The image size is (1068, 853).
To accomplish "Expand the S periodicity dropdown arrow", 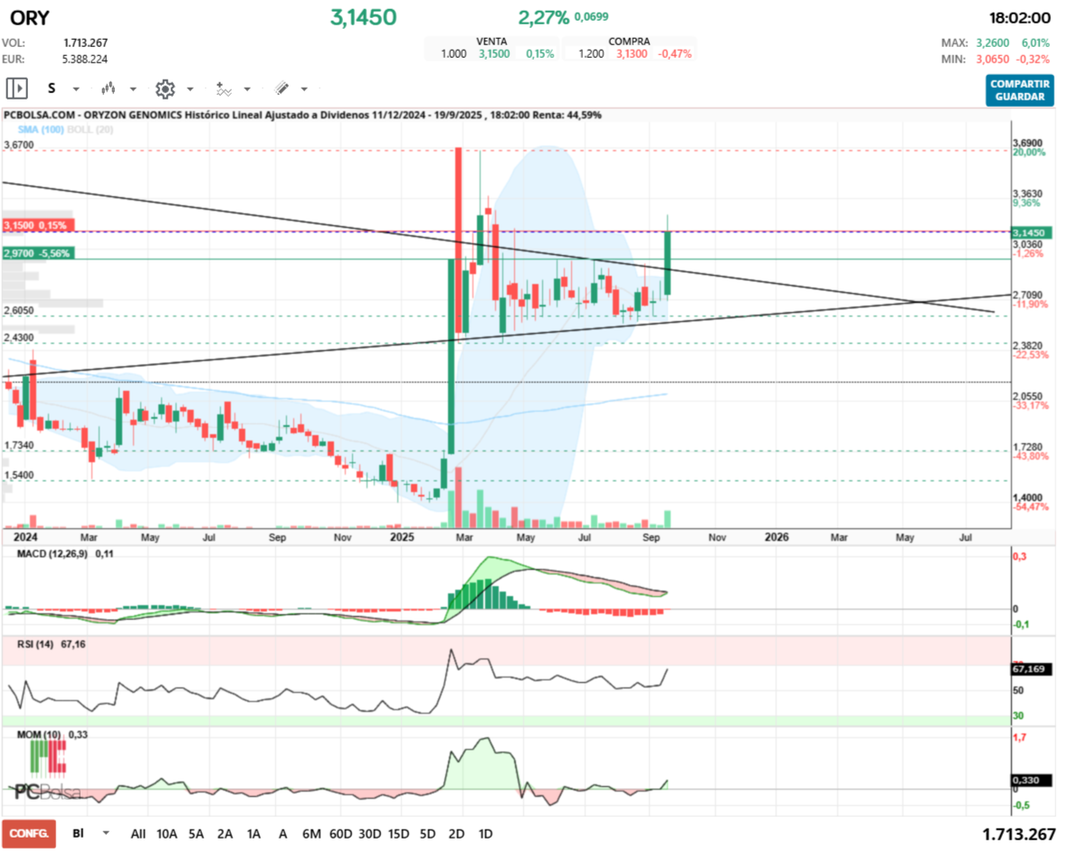I will click(x=76, y=89).
